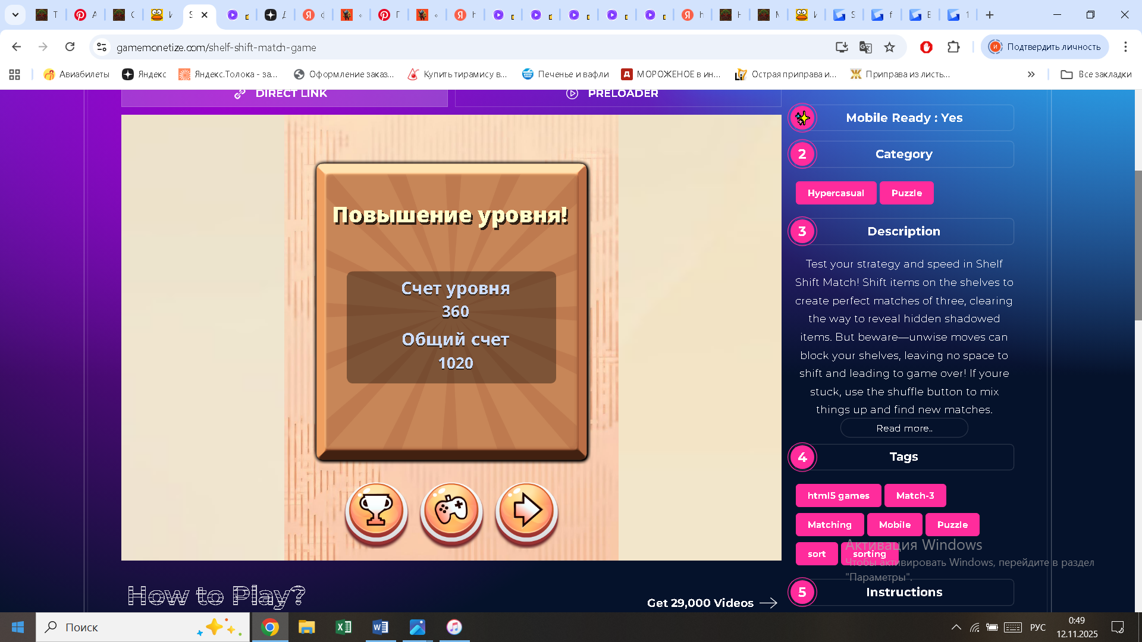Toggle the bookmark star for this page
This screenshot has width=1142, height=642.
click(890, 47)
